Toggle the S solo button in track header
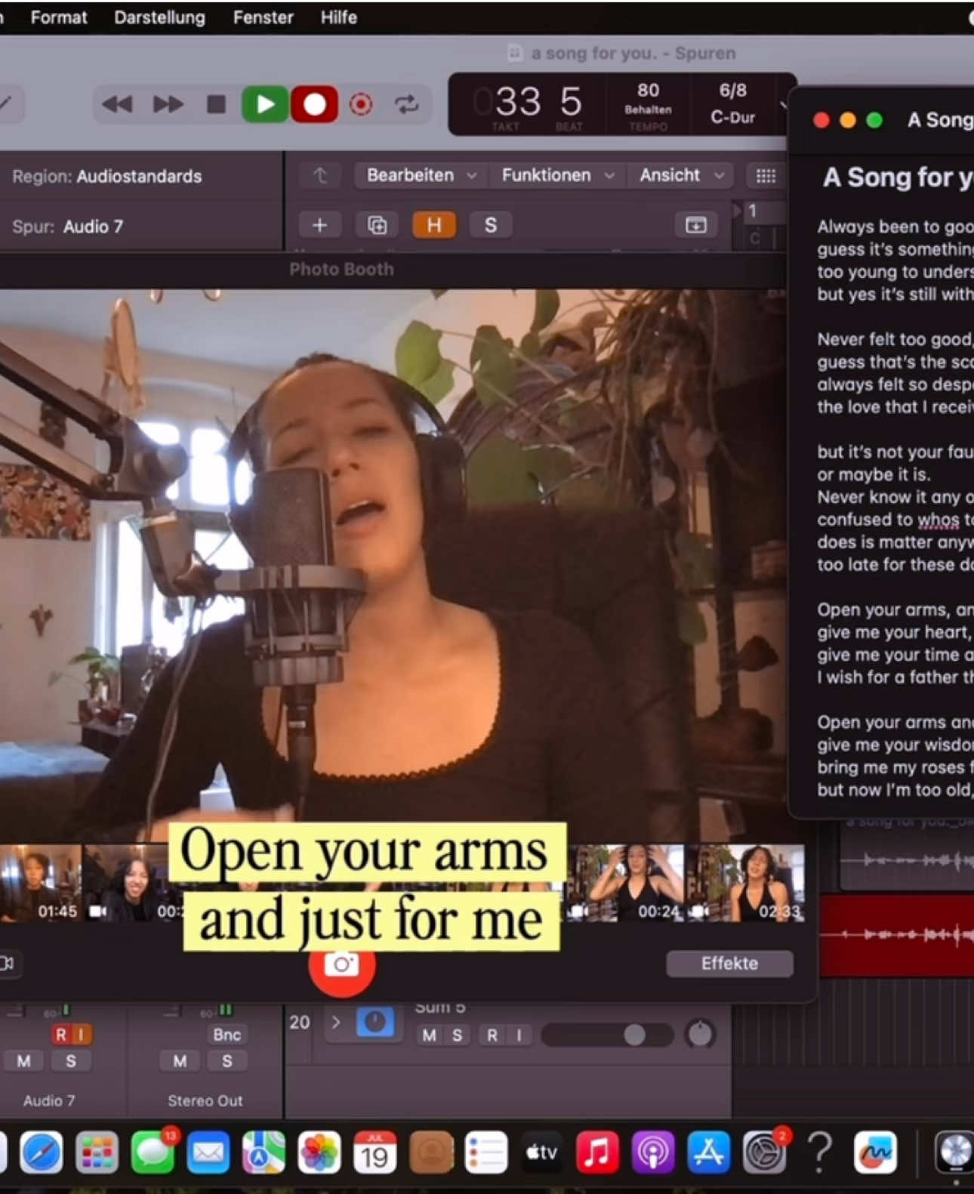The width and height of the screenshot is (974, 1194). click(x=491, y=225)
